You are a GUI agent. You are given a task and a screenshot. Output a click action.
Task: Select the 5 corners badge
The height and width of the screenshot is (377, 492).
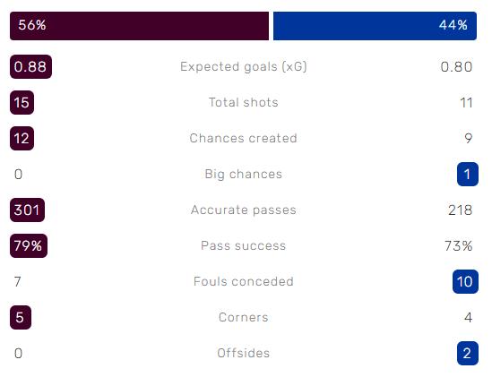[x=21, y=317]
